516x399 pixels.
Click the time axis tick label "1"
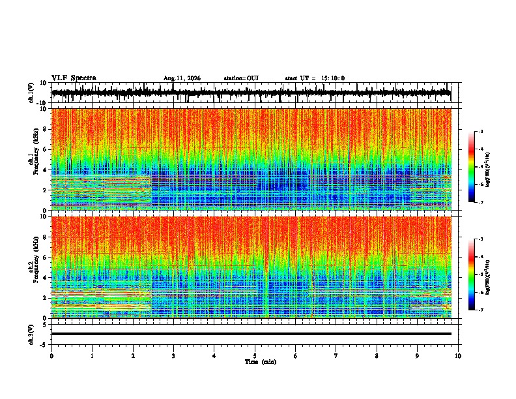[x=92, y=356]
